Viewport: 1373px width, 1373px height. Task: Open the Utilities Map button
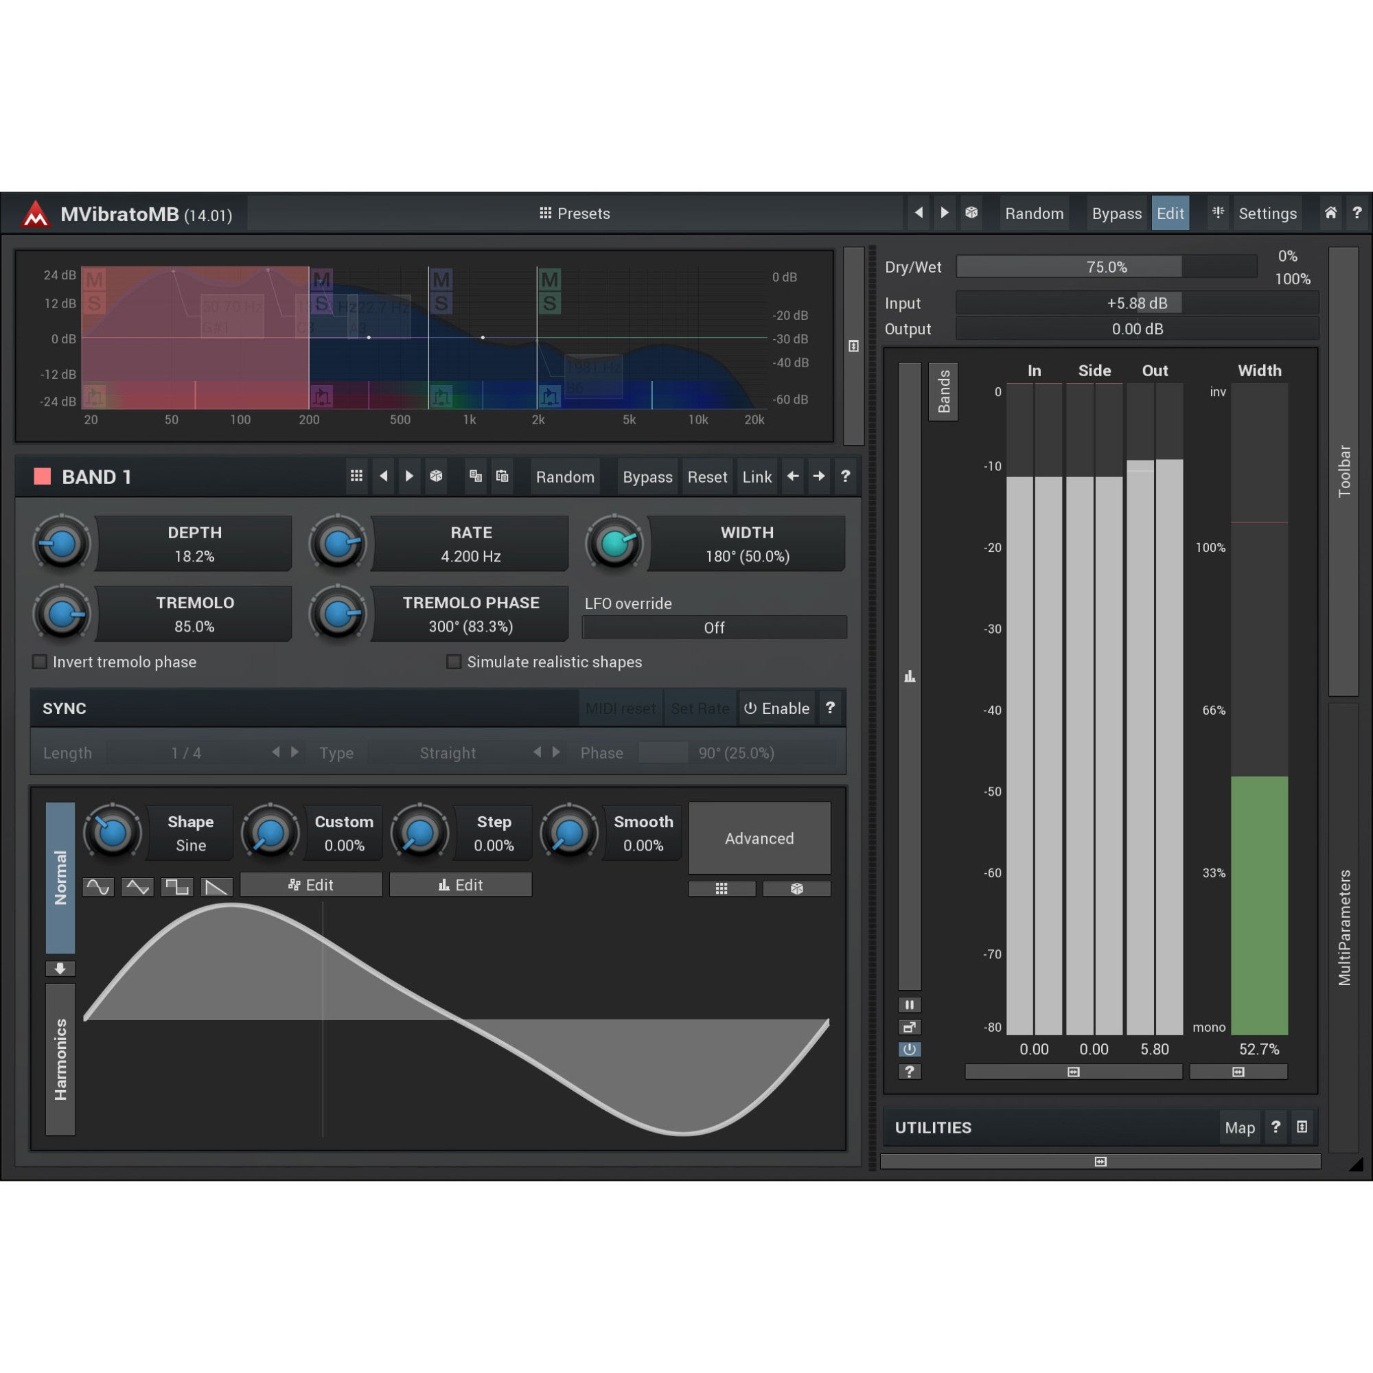(x=1239, y=1128)
